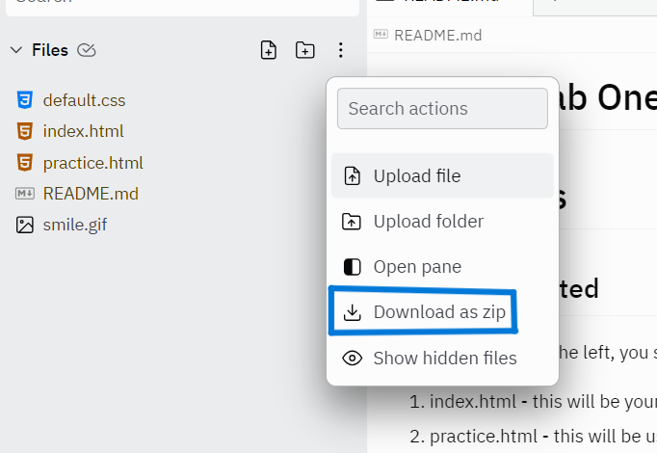
Task: Click the README.md breadcrumb in editor
Action: point(437,36)
